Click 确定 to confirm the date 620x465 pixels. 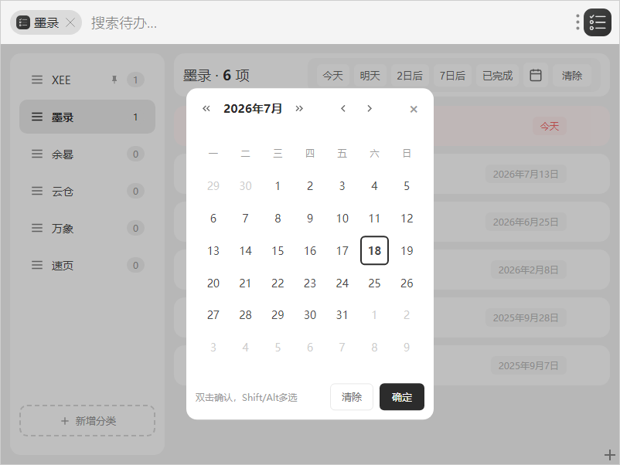(x=402, y=397)
